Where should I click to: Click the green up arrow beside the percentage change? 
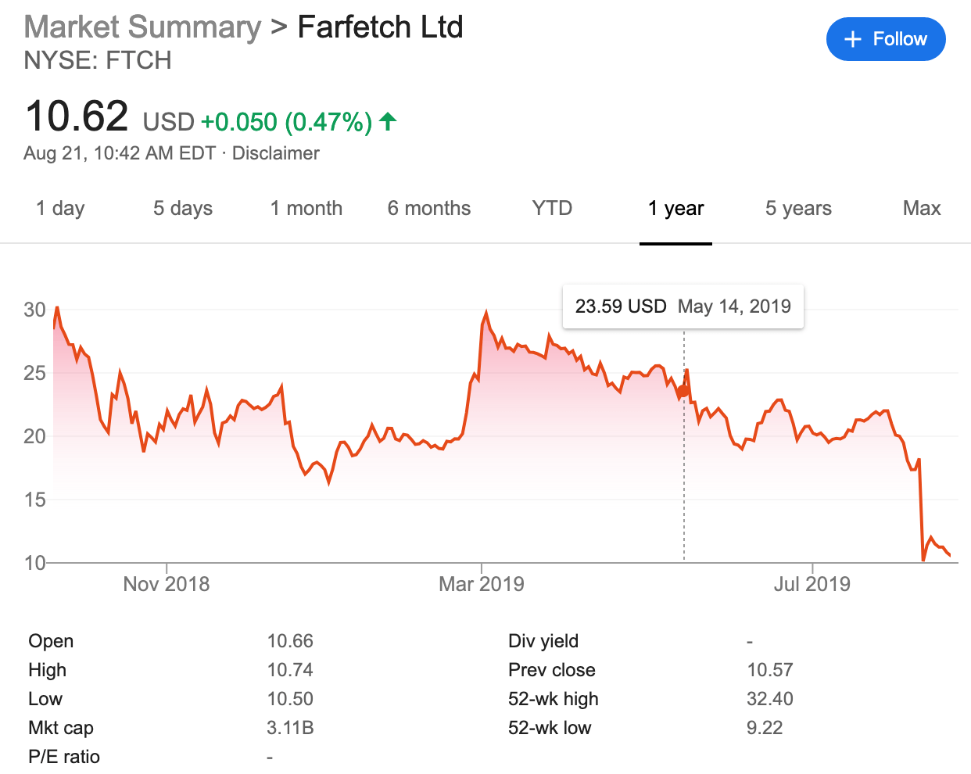(388, 122)
